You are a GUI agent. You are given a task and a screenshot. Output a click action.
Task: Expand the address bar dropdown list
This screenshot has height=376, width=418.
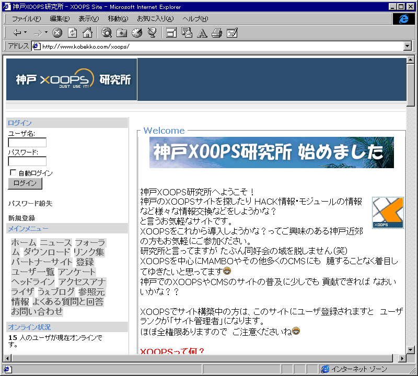(408, 46)
